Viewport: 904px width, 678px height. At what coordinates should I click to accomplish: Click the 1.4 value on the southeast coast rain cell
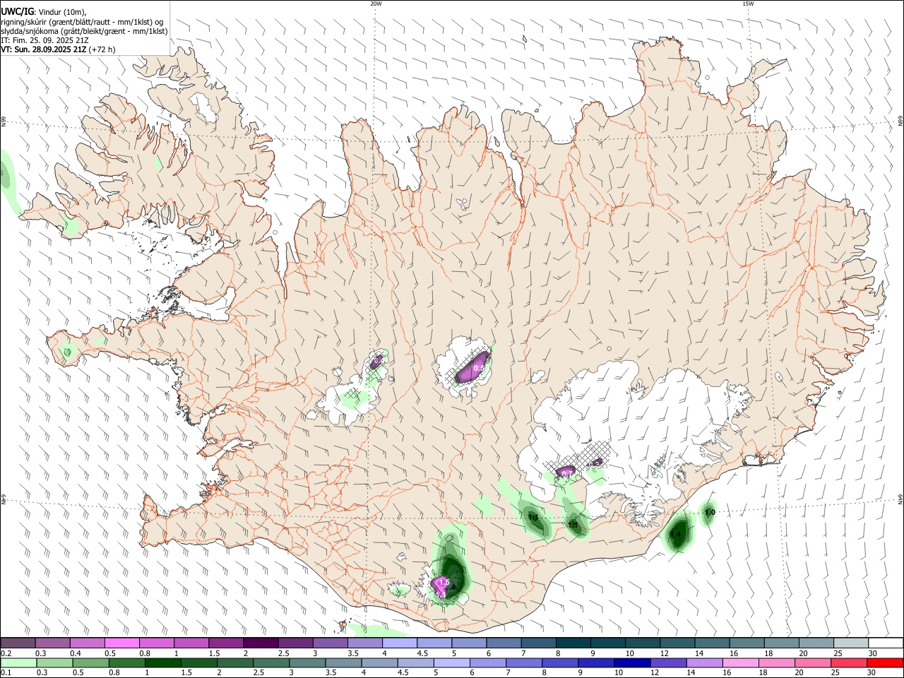(x=675, y=535)
